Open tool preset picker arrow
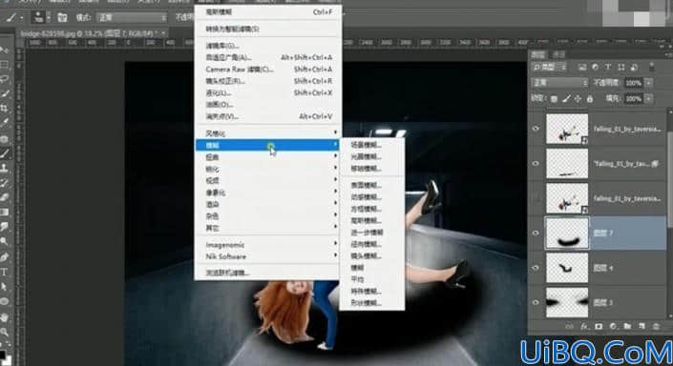This screenshot has width=673, height=366. 21,18
